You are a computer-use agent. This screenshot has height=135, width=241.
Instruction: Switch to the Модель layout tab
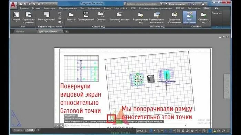click(18, 130)
